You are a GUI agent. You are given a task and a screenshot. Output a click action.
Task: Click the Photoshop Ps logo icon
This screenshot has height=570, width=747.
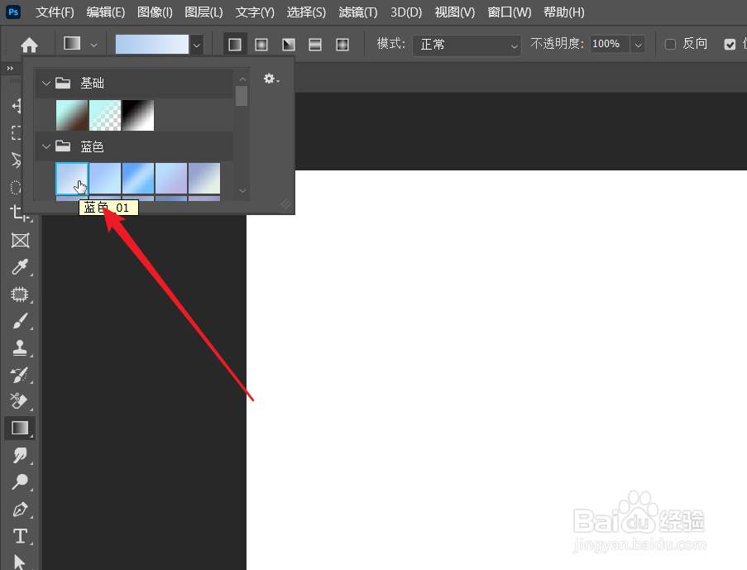tap(13, 12)
